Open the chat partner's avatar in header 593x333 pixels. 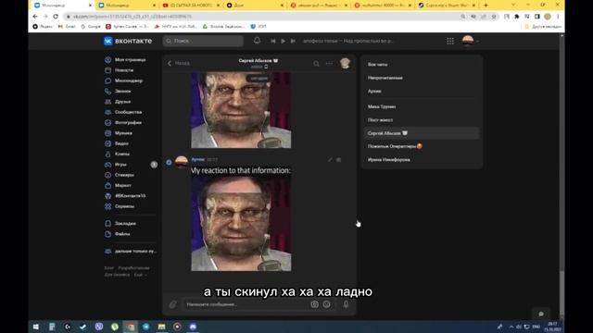345,63
